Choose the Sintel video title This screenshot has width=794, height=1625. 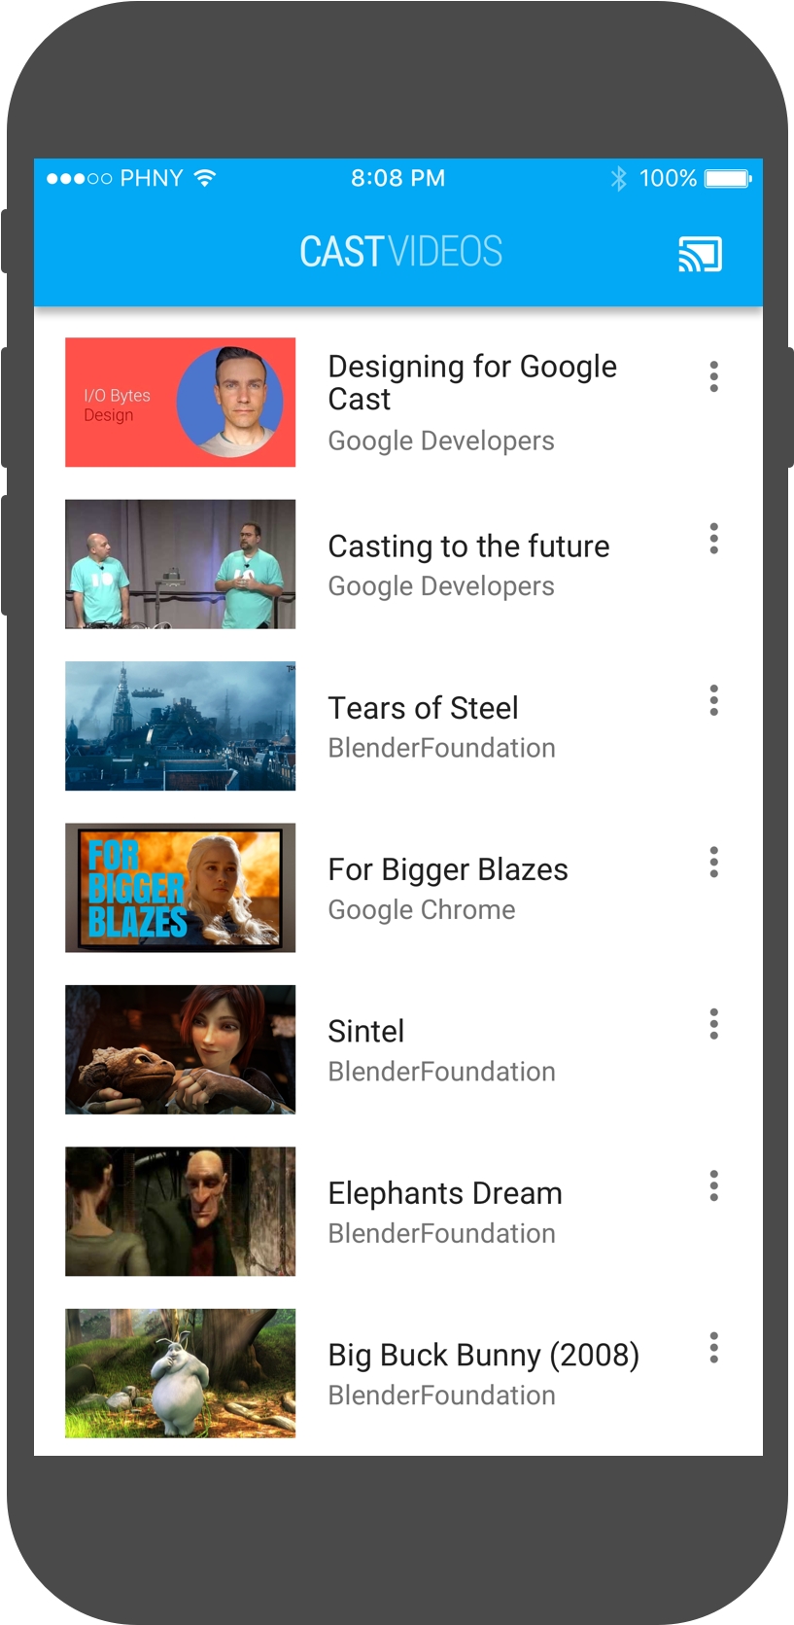[366, 1031]
